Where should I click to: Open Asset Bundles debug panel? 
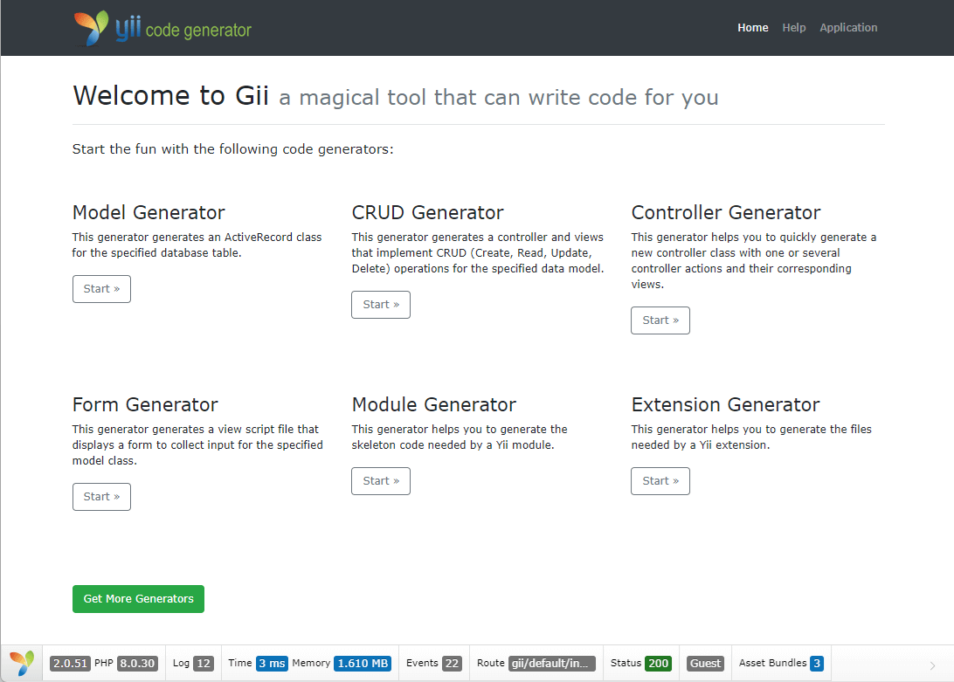780,664
